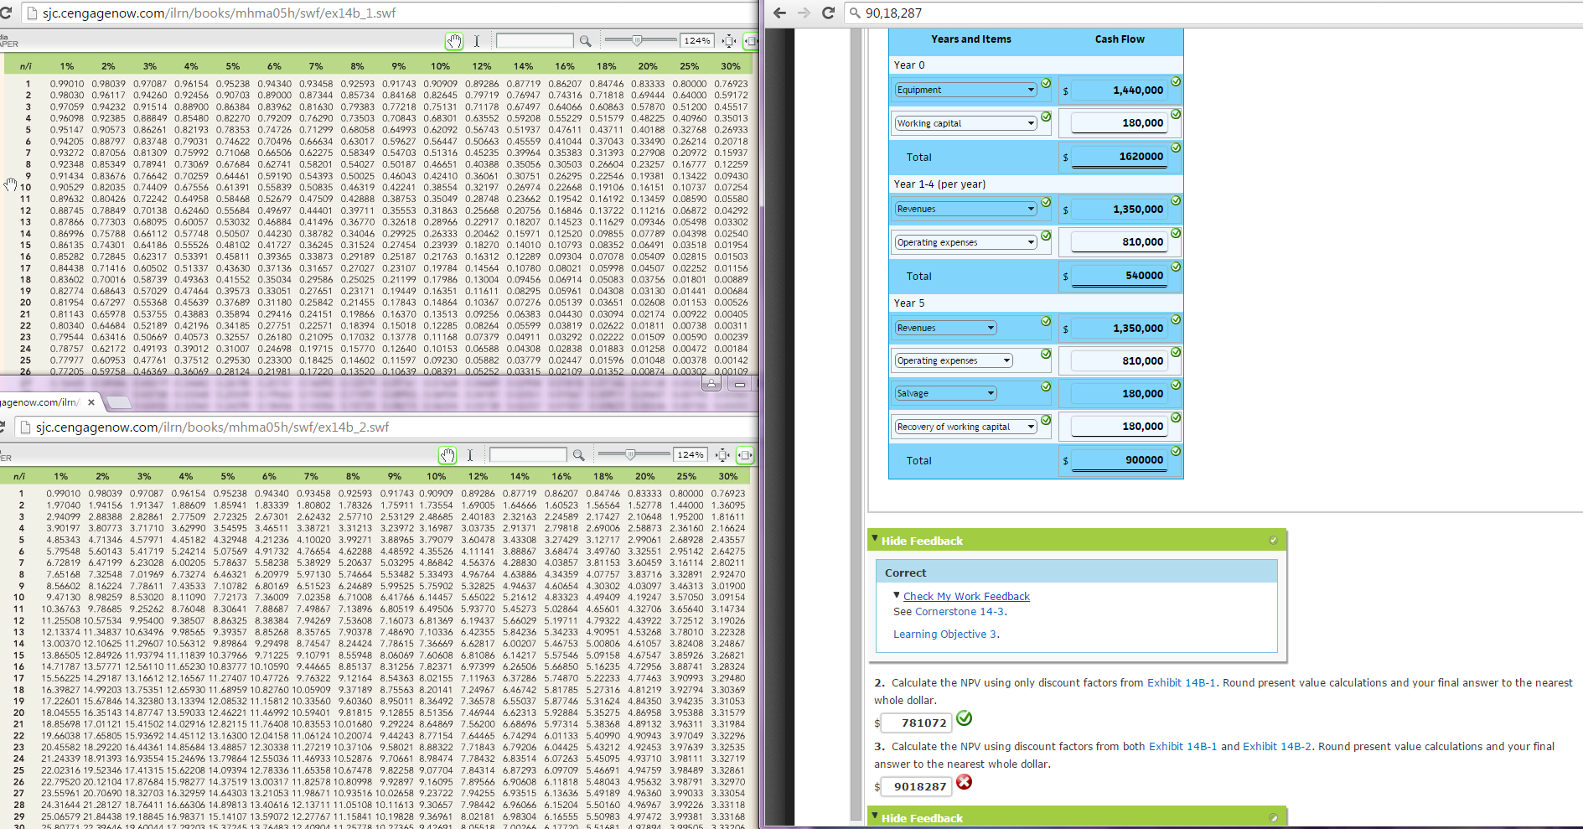Click the user profile icon in ex14b_2 window
The image size is (1583, 829).
tap(711, 384)
